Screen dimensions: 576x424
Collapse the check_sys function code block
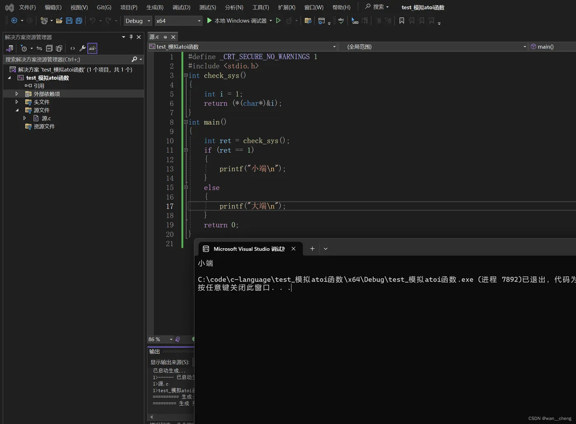[186, 75]
